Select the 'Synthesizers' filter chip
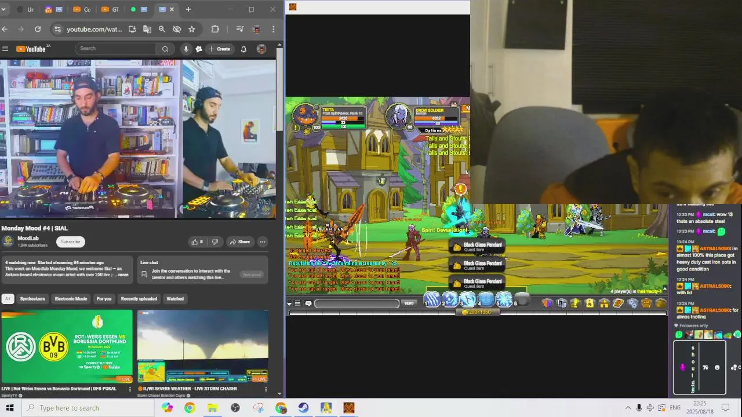 [32, 299]
